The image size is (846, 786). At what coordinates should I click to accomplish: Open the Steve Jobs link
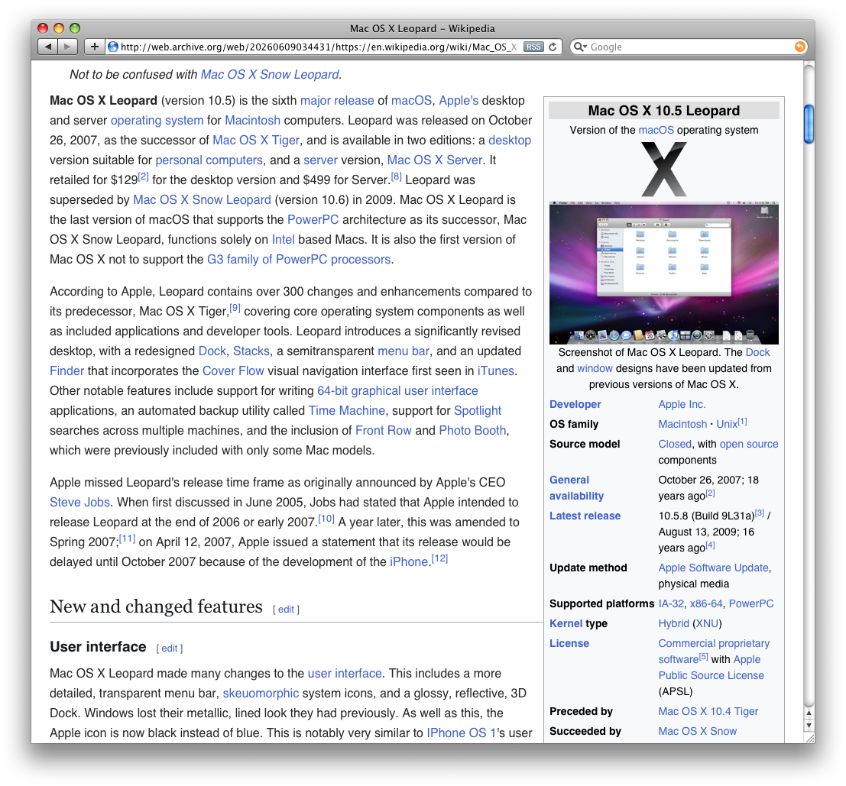pyautogui.click(x=79, y=503)
